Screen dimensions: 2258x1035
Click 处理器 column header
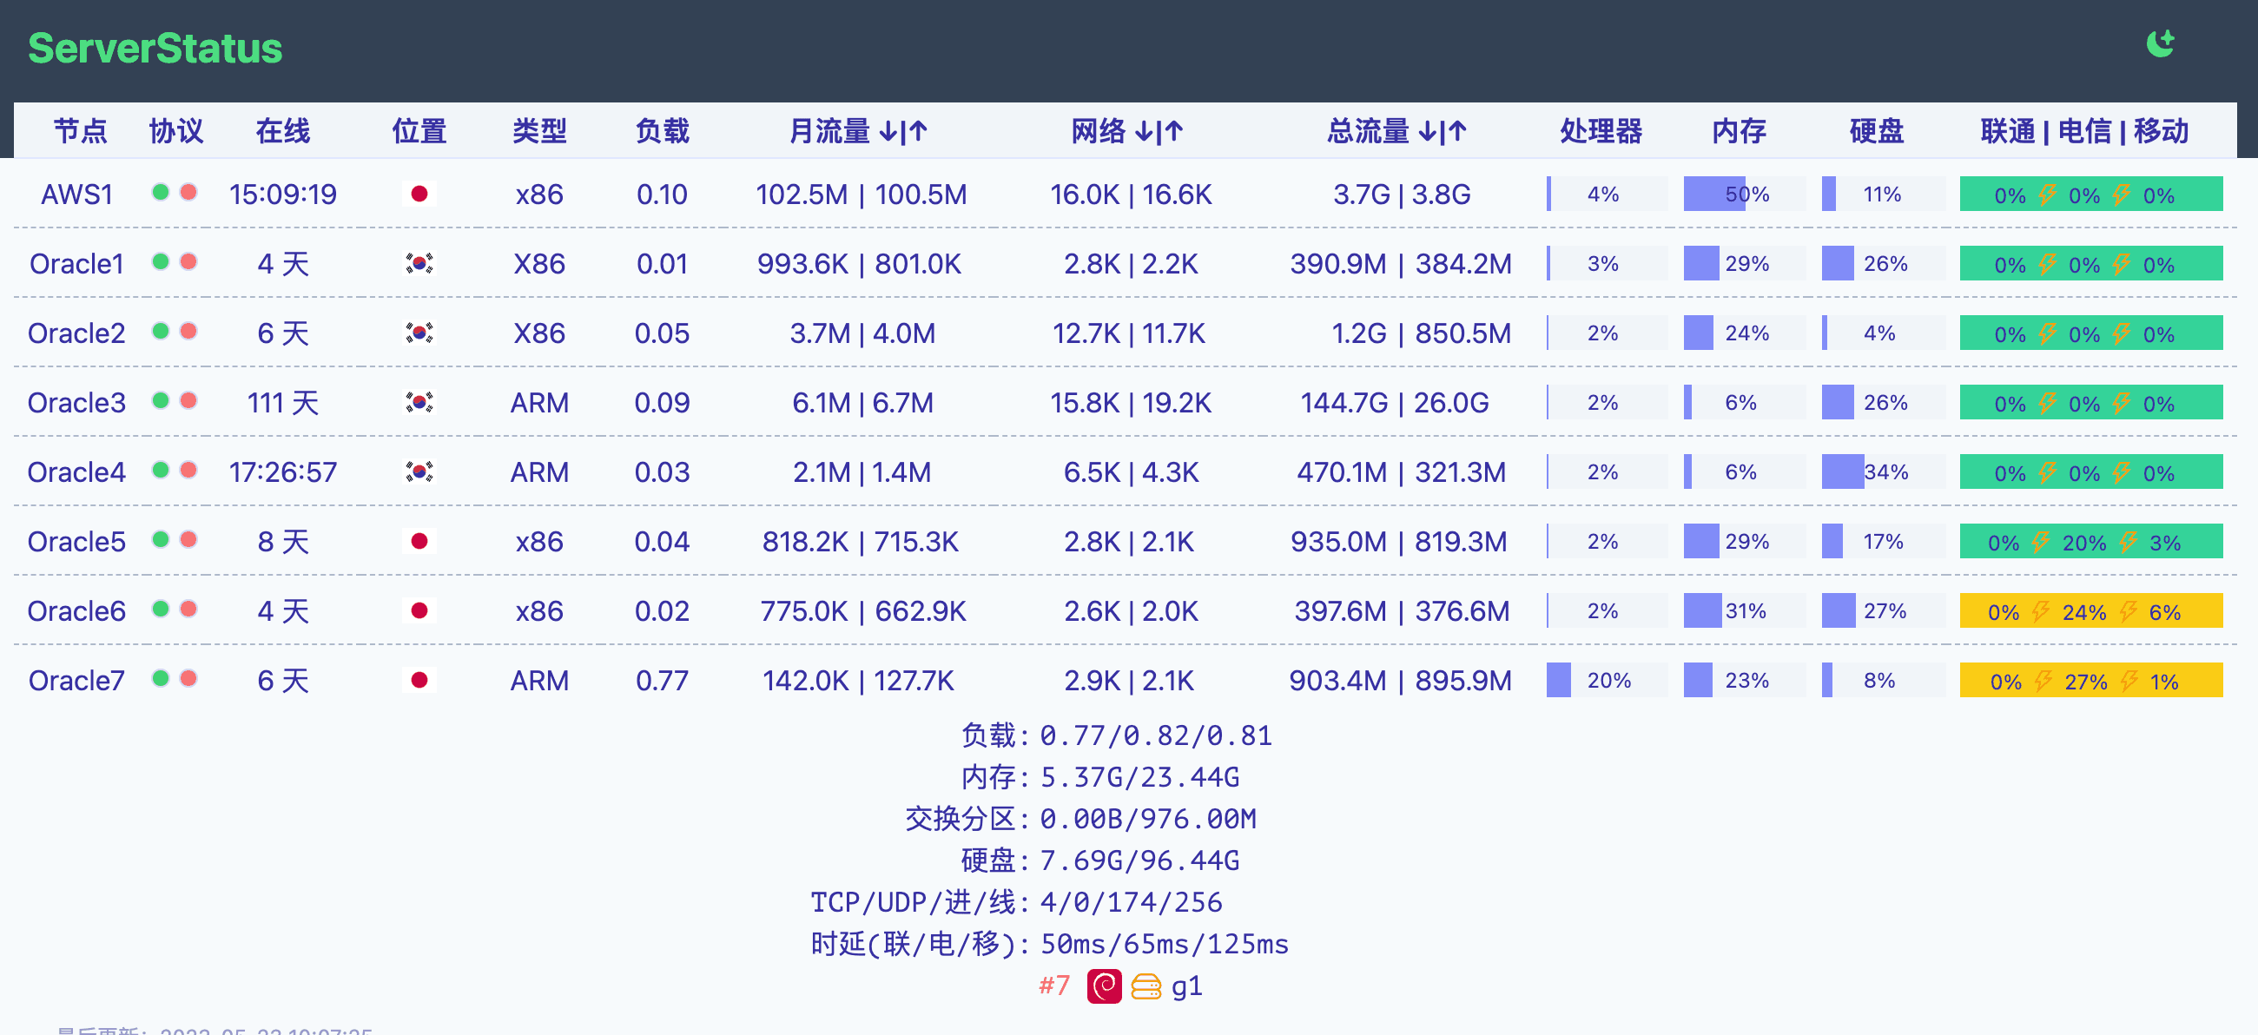pyautogui.click(x=1601, y=131)
